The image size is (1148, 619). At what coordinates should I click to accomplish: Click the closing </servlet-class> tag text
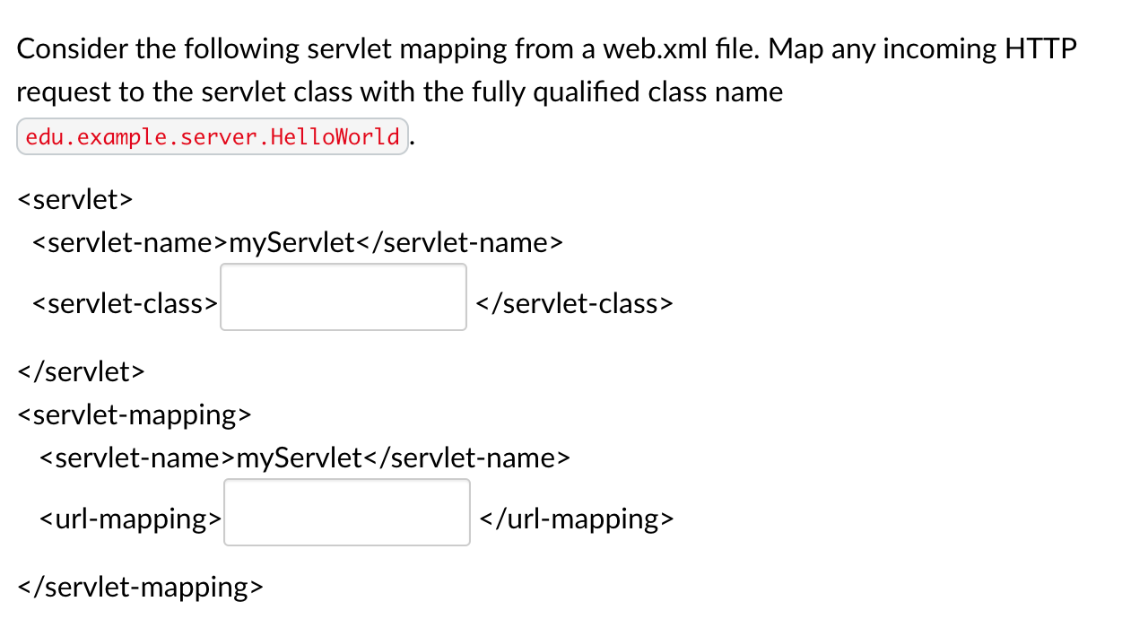573,304
